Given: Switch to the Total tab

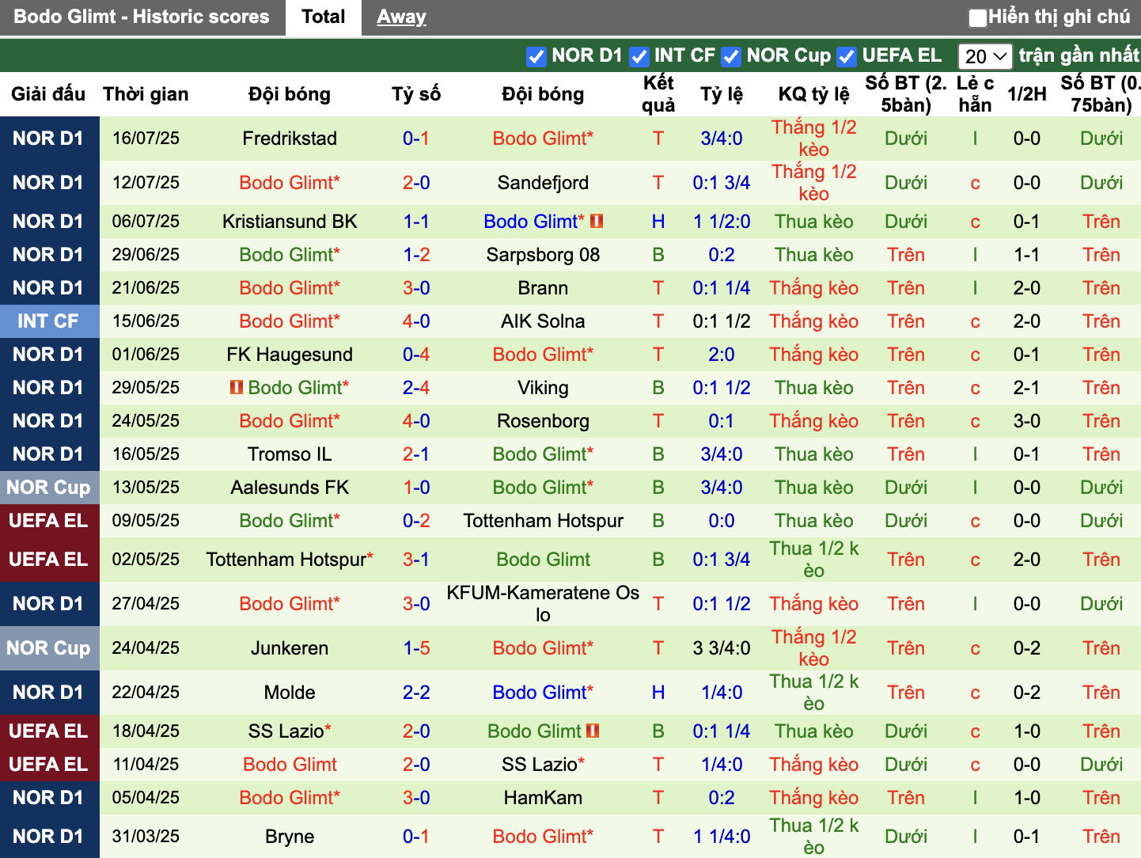Looking at the screenshot, I should click(324, 17).
